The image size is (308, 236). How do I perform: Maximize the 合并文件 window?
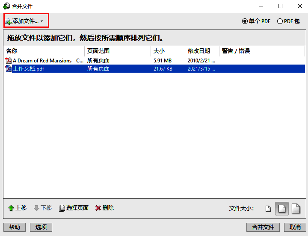click(x=280, y=6)
